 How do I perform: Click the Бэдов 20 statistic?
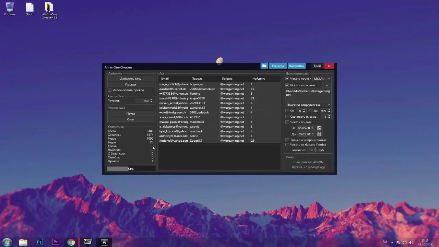(x=131, y=142)
